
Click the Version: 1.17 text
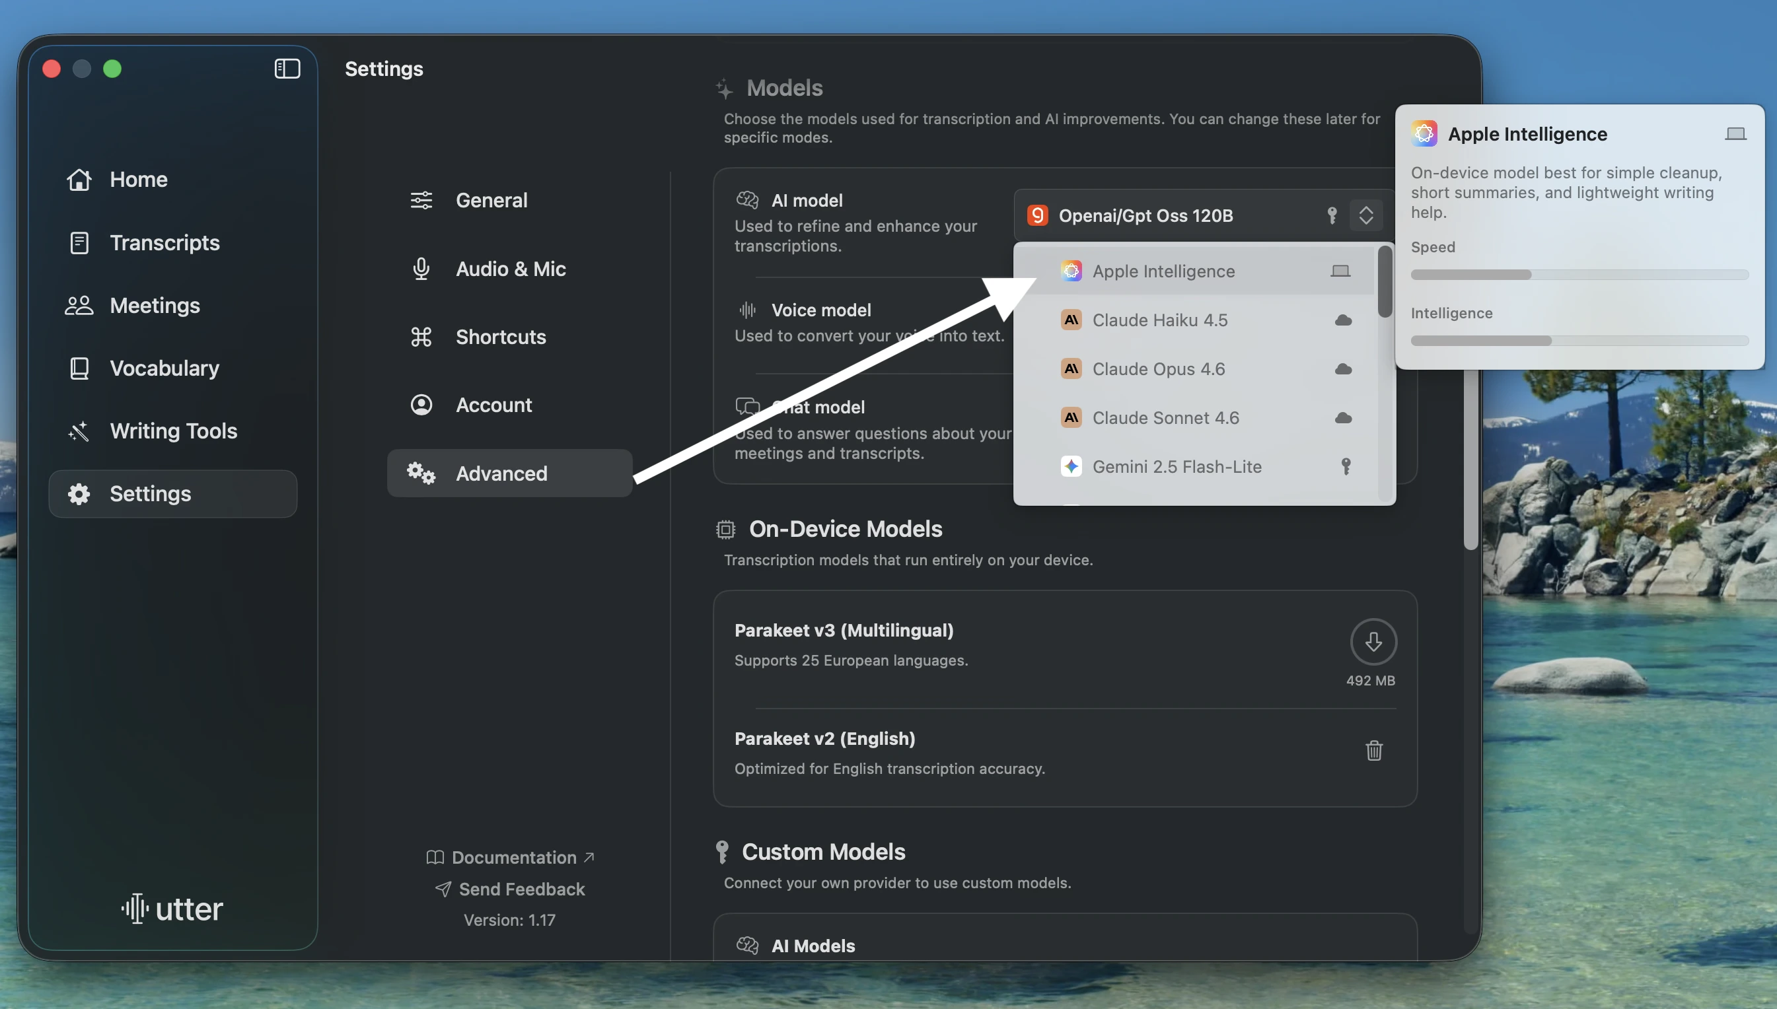pyautogui.click(x=509, y=921)
